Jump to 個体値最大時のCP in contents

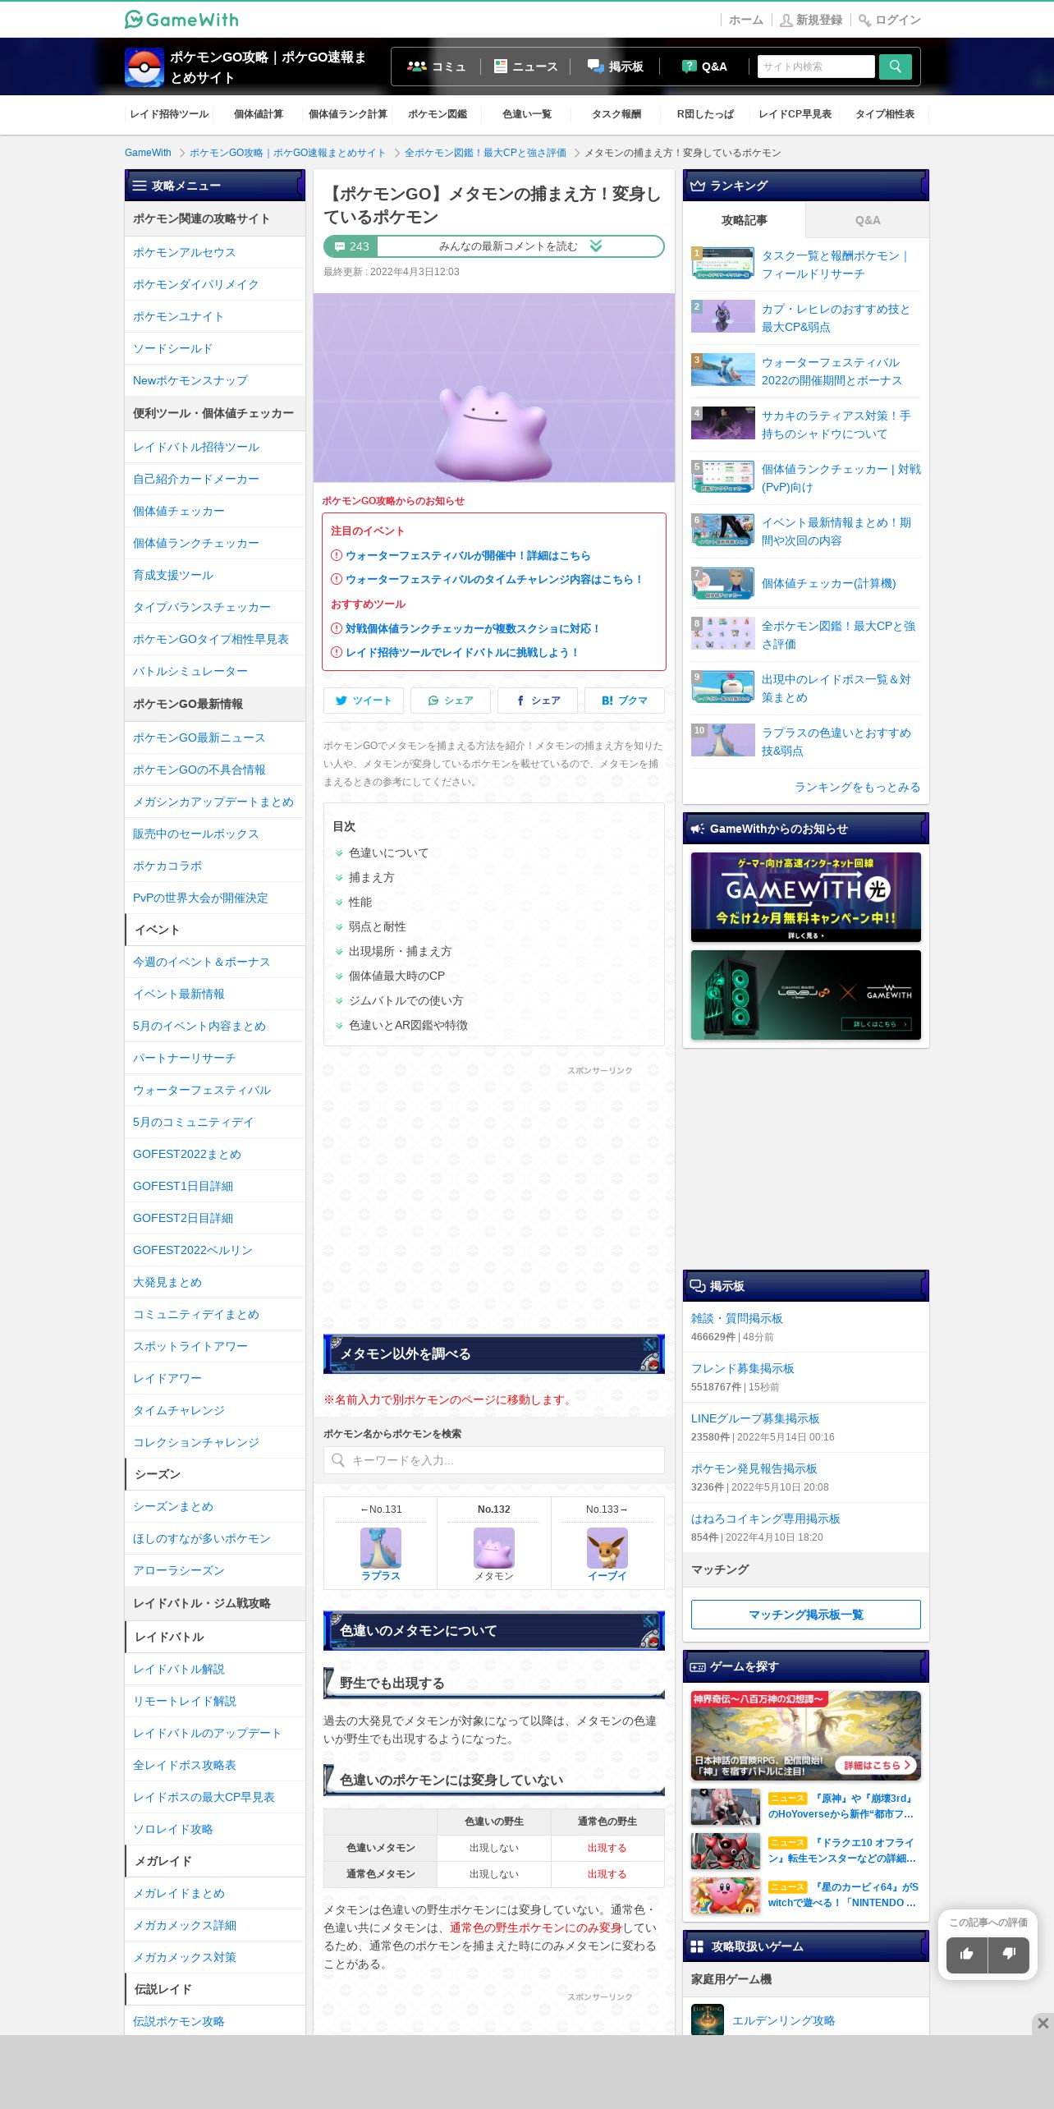tap(396, 976)
